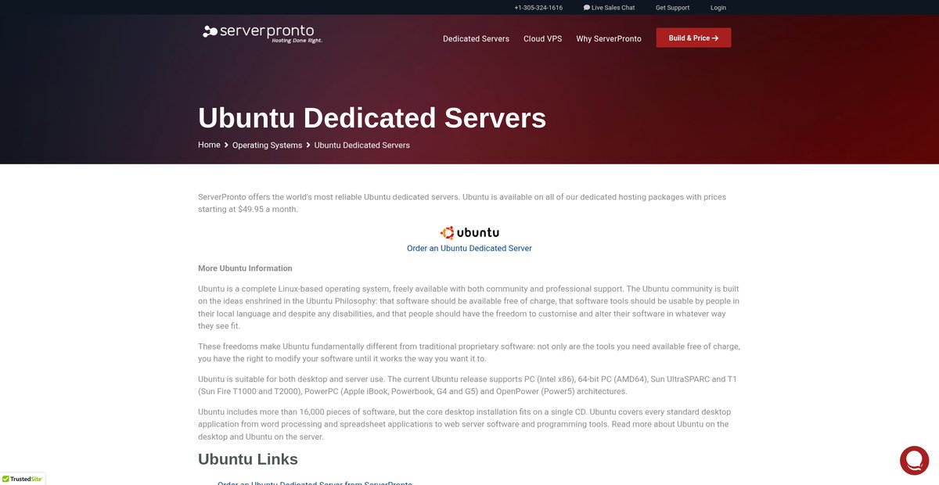Open the Cloud VPS menu item
Image resolution: width=939 pixels, height=485 pixels.
(x=543, y=38)
